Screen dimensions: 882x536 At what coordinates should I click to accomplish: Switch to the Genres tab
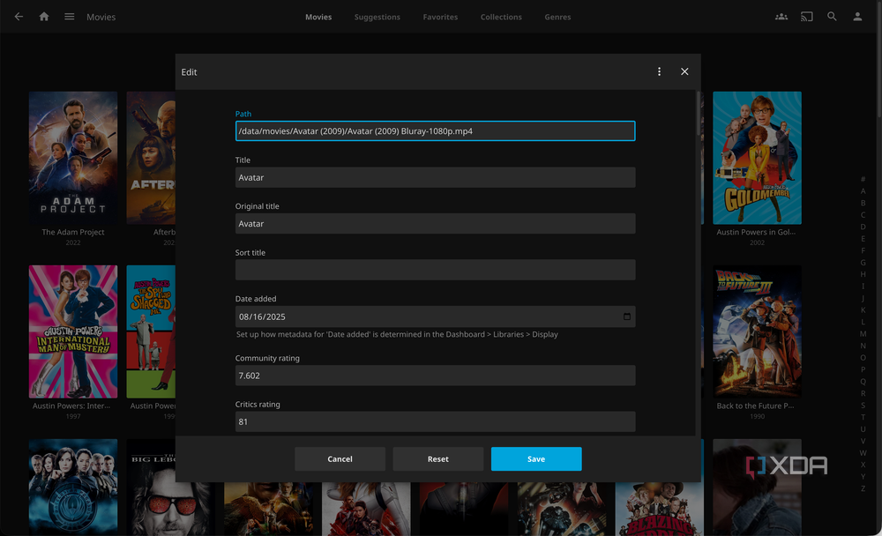[x=557, y=17]
